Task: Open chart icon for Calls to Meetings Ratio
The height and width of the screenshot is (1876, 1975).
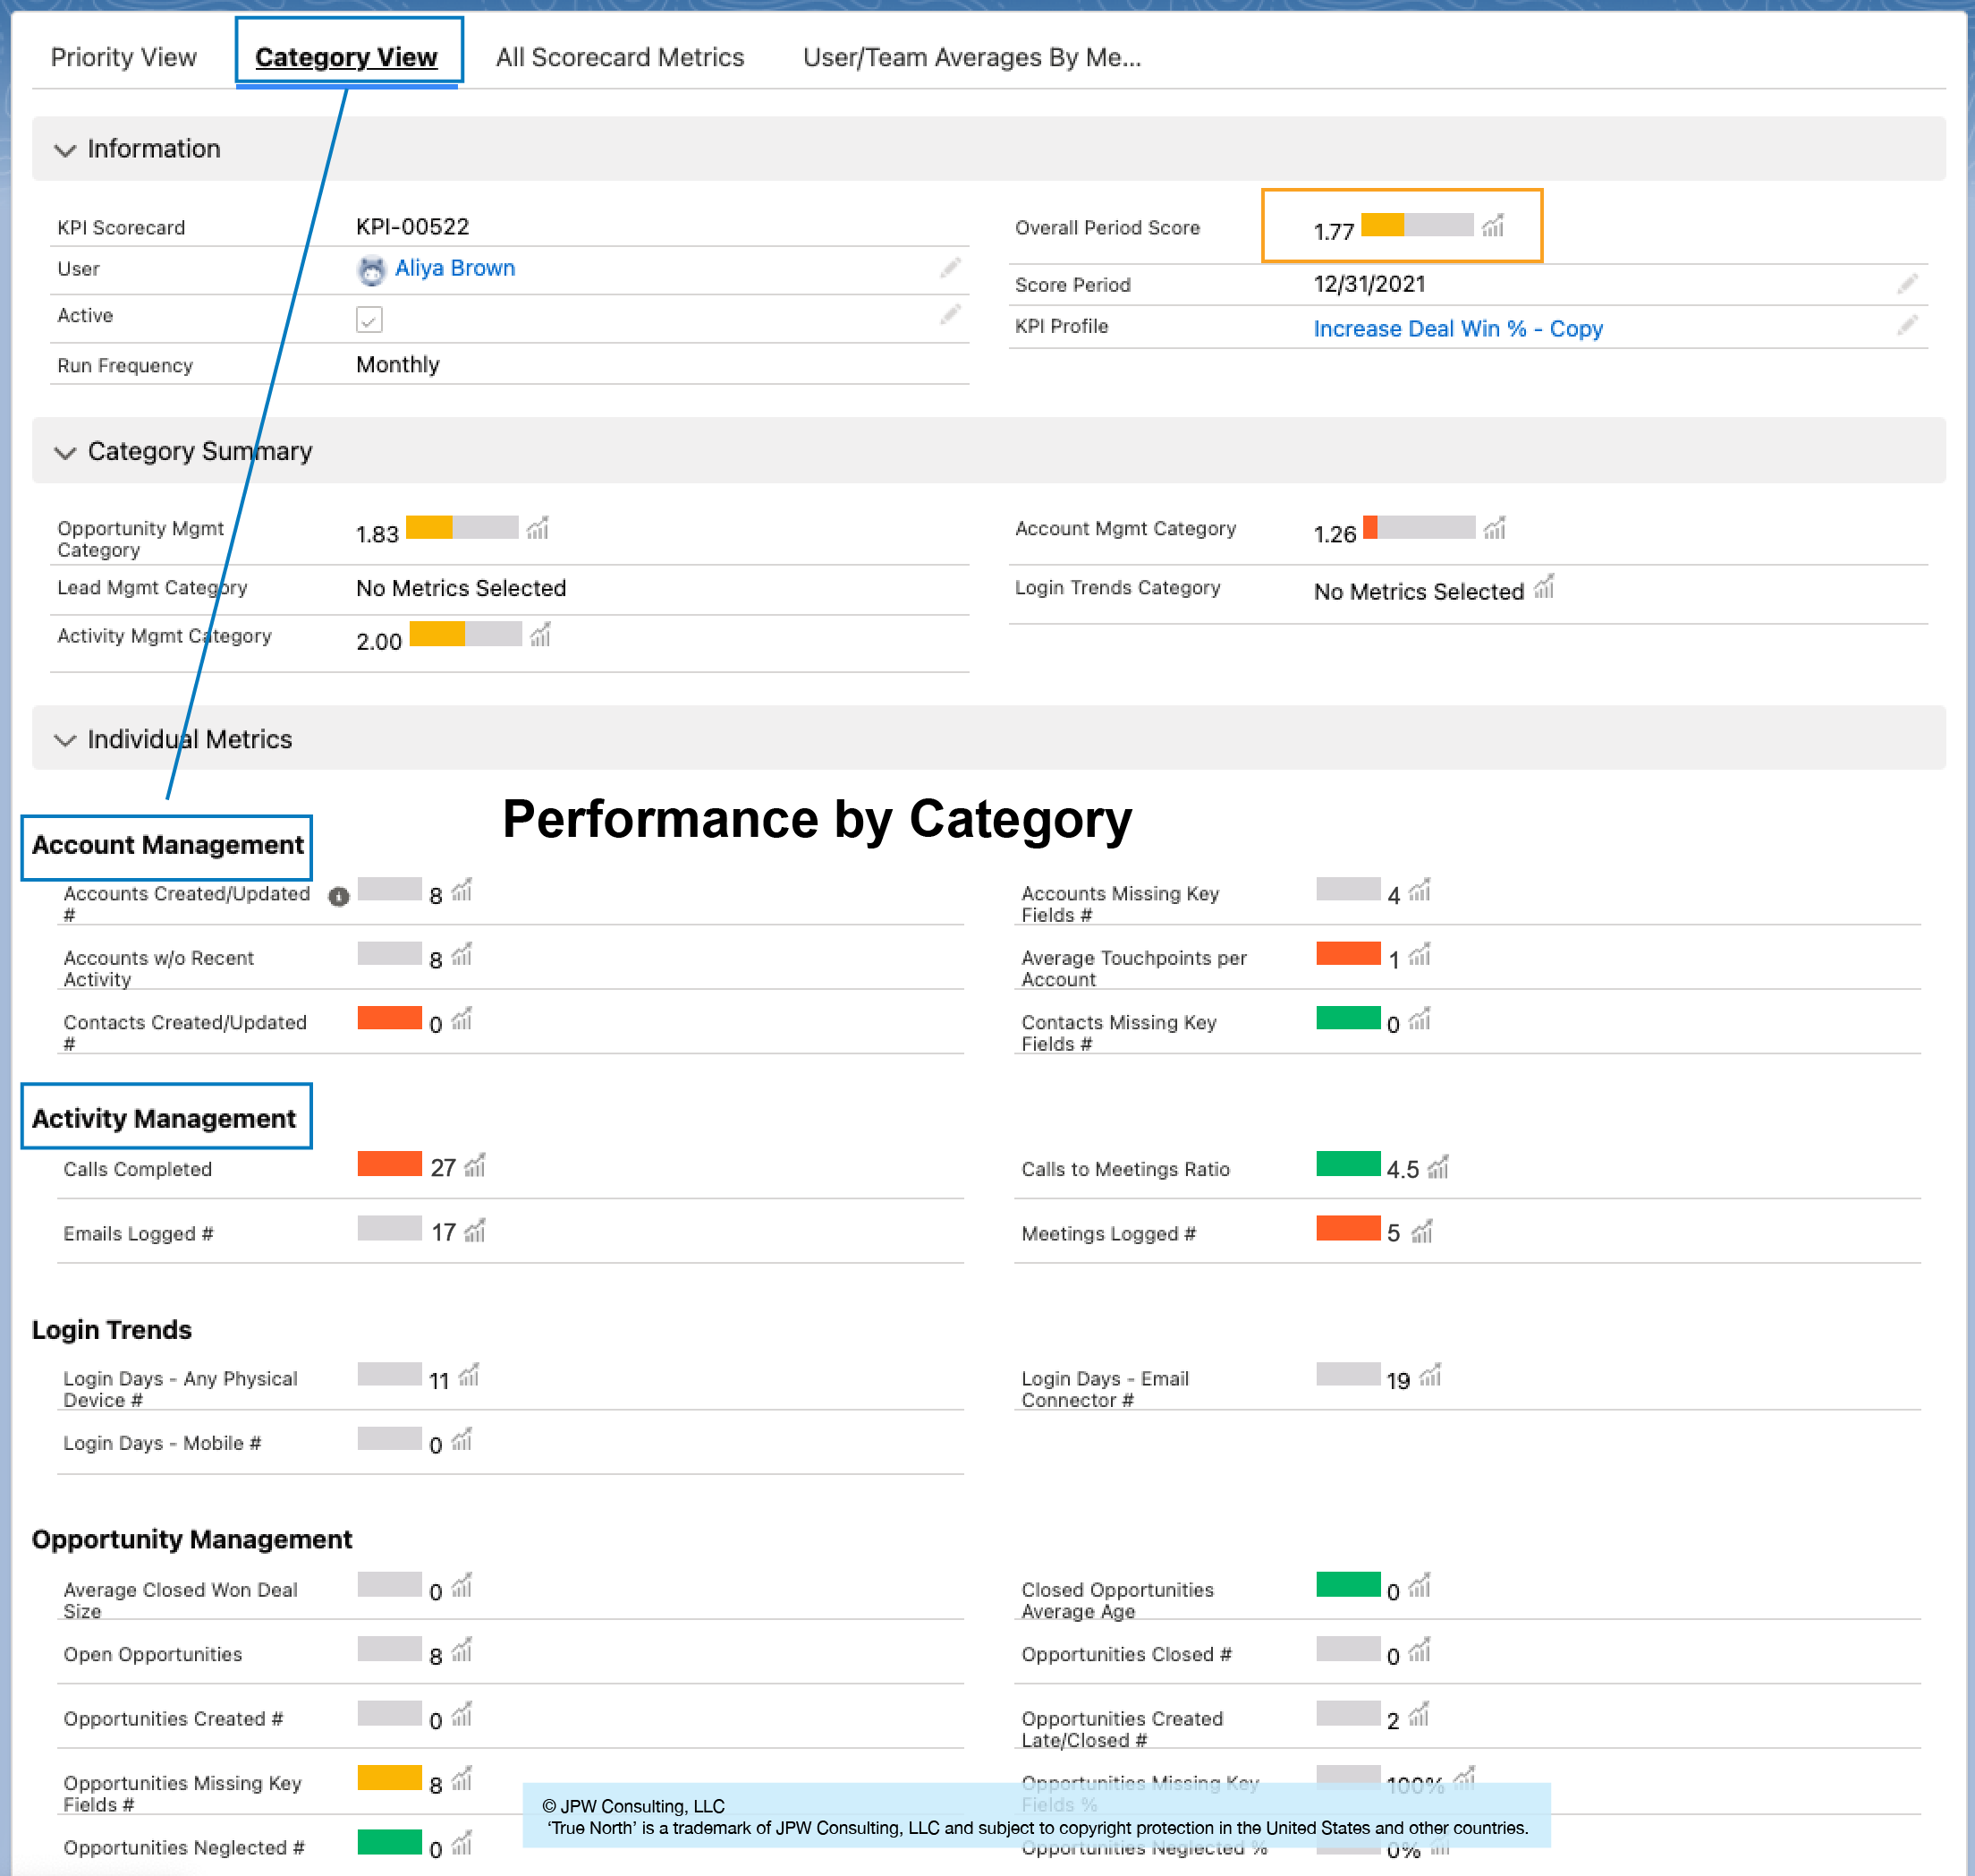Action: [x=1437, y=1166]
